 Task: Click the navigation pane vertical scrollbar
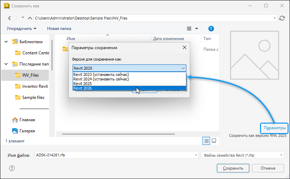(52, 55)
